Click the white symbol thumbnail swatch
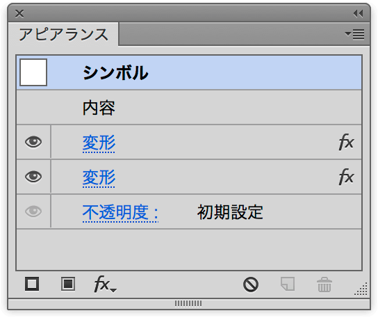 tap(33, 72)
